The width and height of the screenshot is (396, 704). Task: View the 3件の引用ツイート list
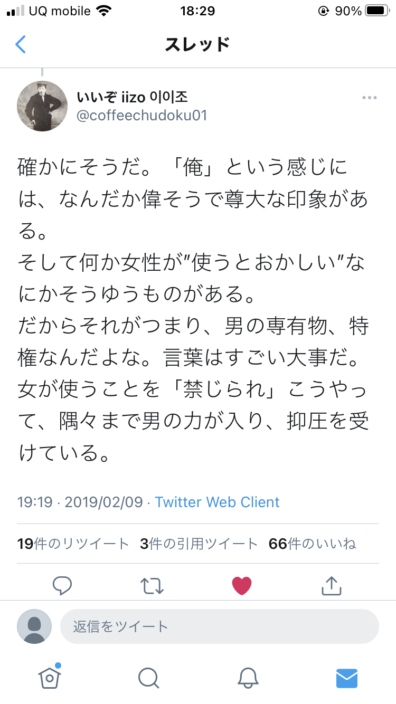click(x=199, y=544)
